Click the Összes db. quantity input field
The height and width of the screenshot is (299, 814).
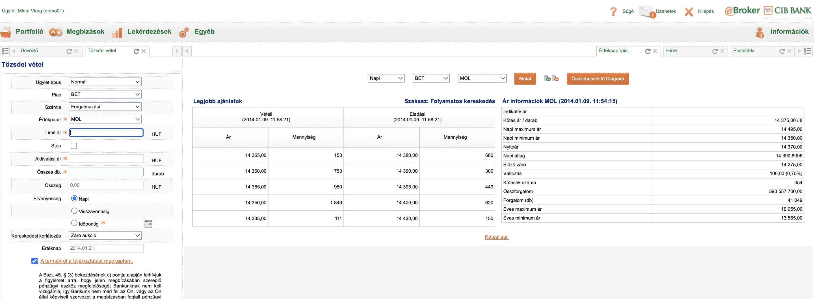(x=106, y=172)
